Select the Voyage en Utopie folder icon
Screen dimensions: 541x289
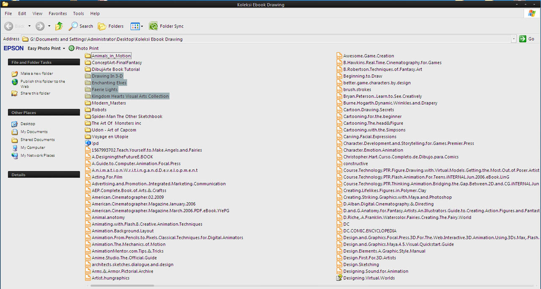pos(88,137)
